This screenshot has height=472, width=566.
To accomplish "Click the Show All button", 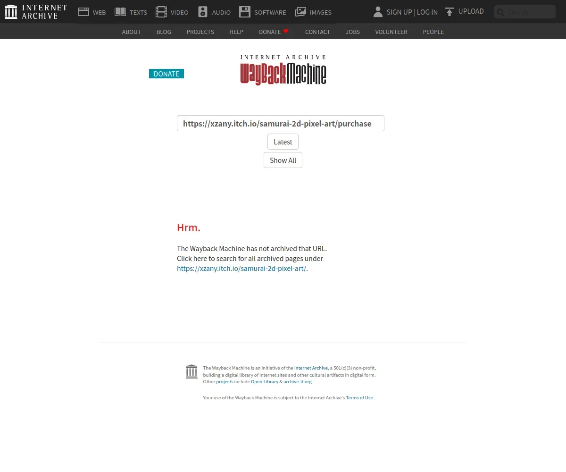I will [283, 160].
